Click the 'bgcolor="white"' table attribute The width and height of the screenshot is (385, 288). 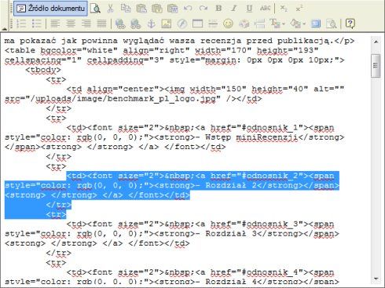pos(79,50)
